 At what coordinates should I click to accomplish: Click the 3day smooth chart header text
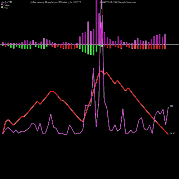pyautogui.click(x=55, y=2)
